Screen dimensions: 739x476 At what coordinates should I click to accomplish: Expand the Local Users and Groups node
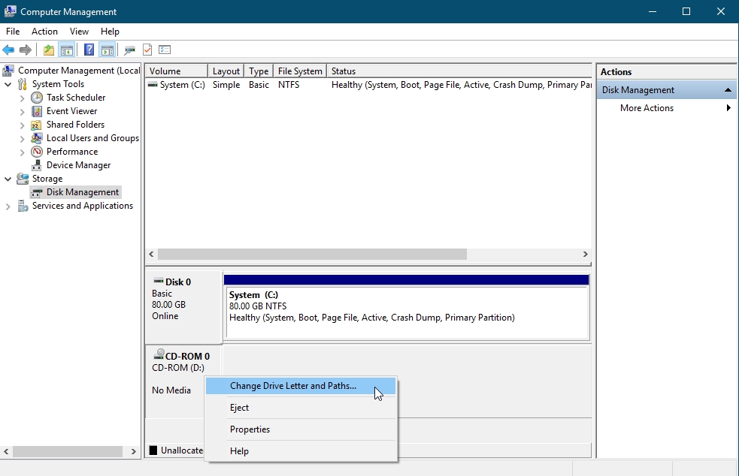pyautogui.click(x=22, y=138)
